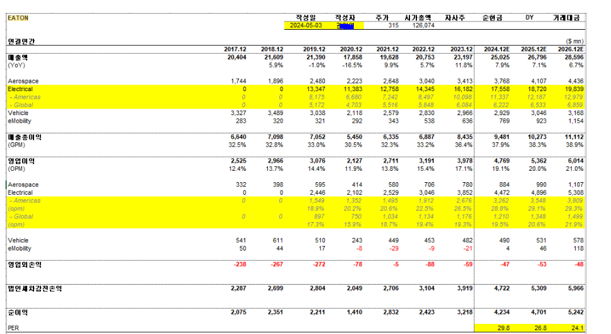The width and height of the screenshot is (611, 334).
Task: Select eMobility 2026.12E revenue 1,154
Action: [x=576, y=121]
